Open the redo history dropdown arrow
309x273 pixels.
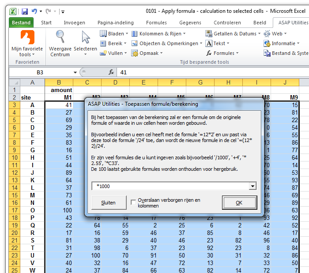coord(55,11)
